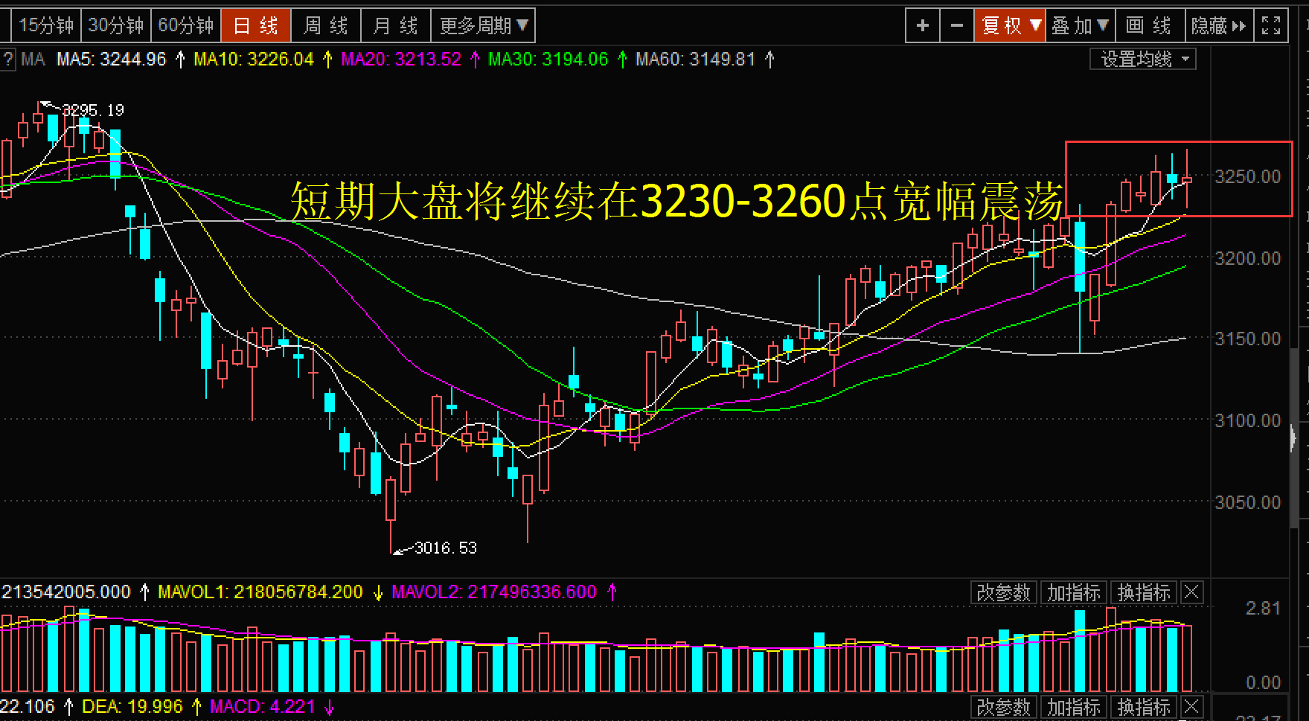Click the 3100.00 price axis label
Viewport: 1309px width, 721px height.
pyautogui.click(x=1248, y=421)
